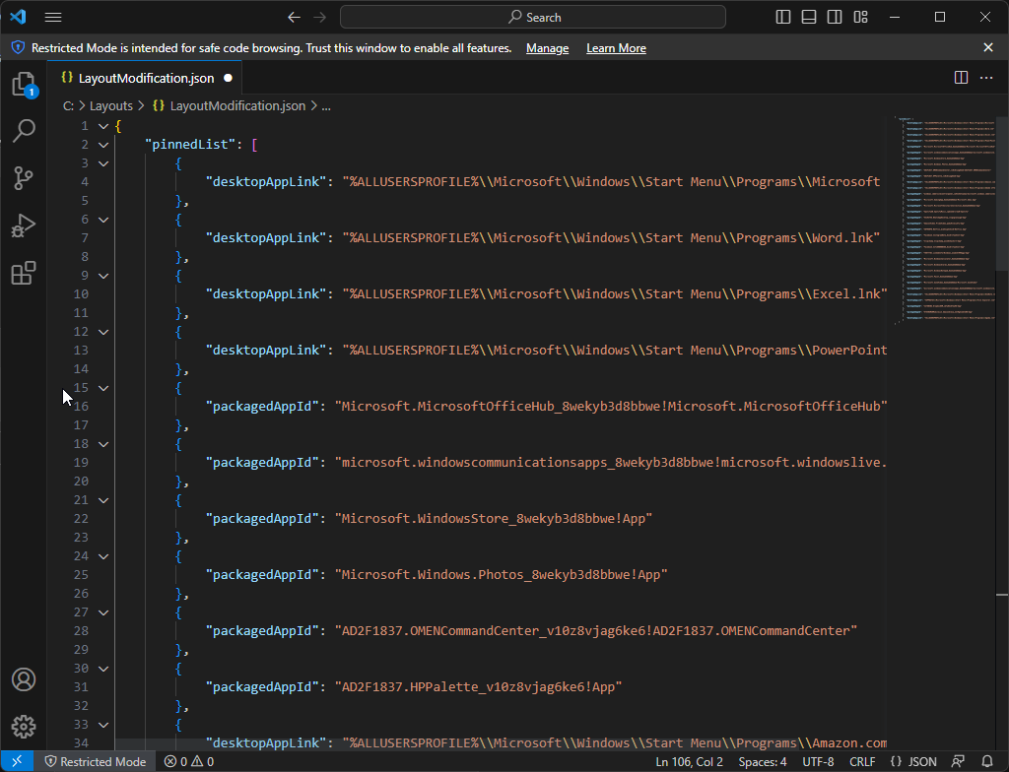This screenshot has width=1009, height=772.
Task: Open the Explorer view in activity bar
Action: tap(24, 84)
